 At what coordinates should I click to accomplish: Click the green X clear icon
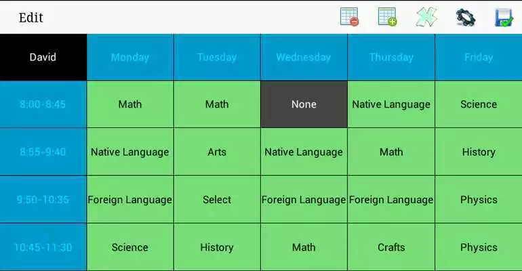tap(426, 17)
